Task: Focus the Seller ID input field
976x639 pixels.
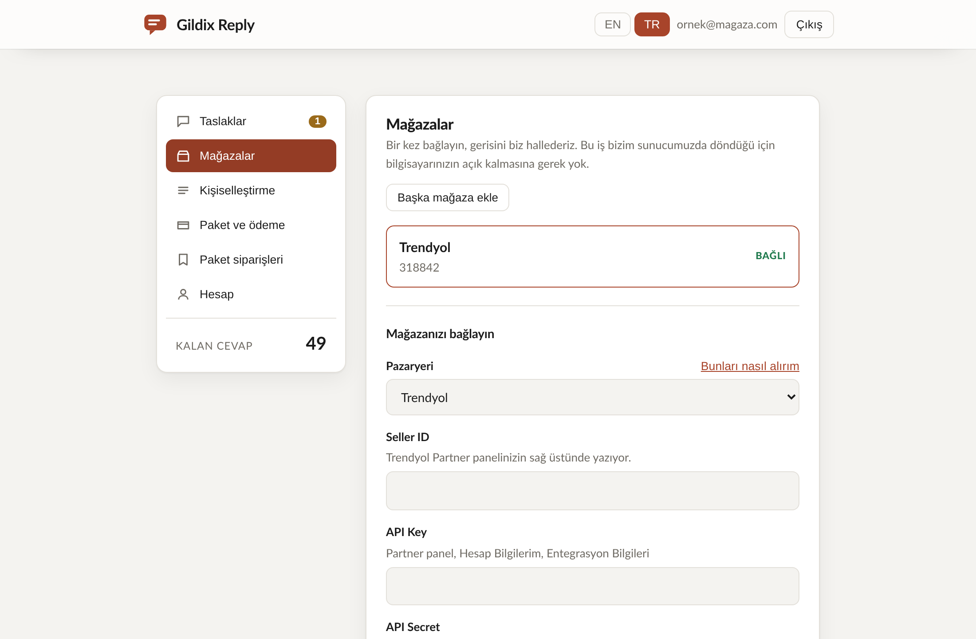Action: (x=593, y=491)
